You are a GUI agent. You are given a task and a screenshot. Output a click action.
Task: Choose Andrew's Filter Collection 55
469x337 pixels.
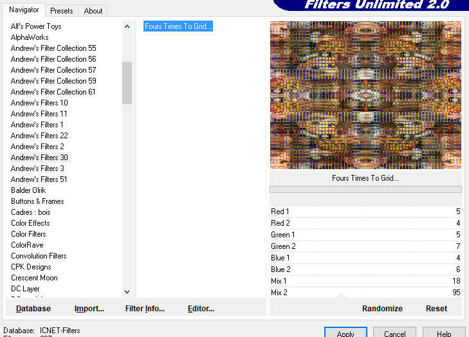pos(53,48)
